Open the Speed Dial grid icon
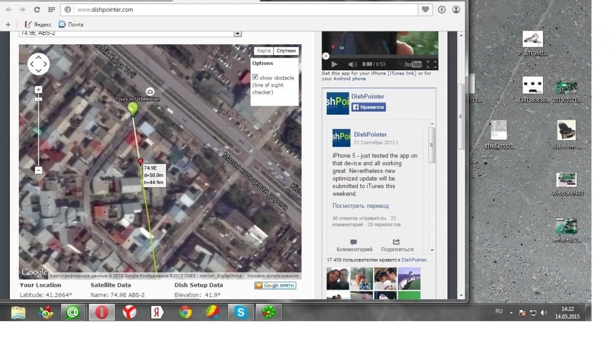Image resolution: width=613 pixels, height=344 pixels. point(51,10)
